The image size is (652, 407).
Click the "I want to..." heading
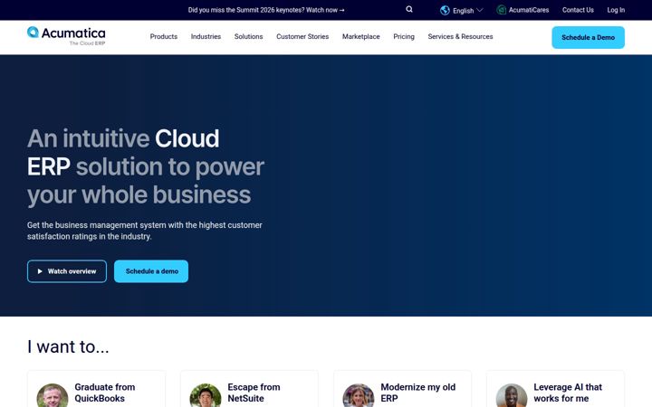pos(68,346)
